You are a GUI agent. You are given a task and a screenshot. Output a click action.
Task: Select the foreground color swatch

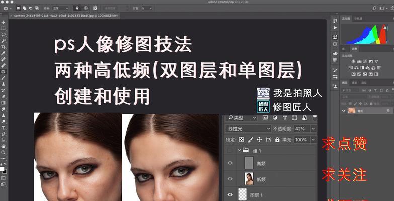2,169
